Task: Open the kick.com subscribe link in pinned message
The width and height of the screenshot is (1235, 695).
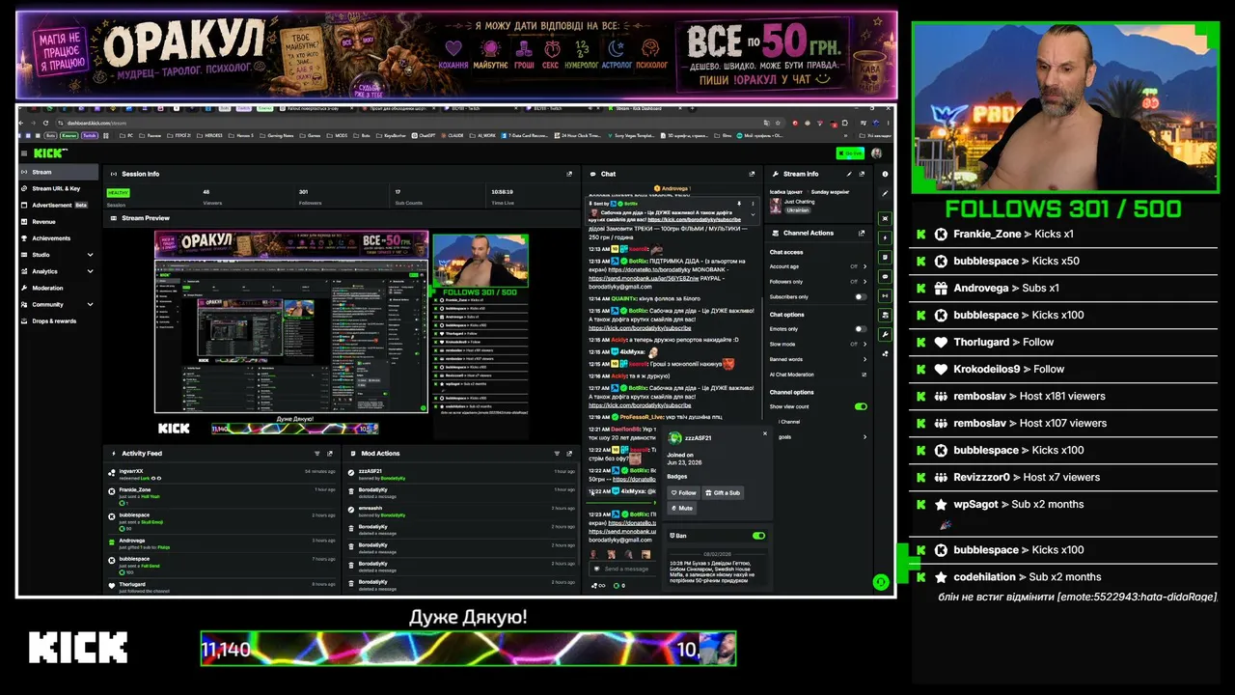Action: (x=695, y=220)
